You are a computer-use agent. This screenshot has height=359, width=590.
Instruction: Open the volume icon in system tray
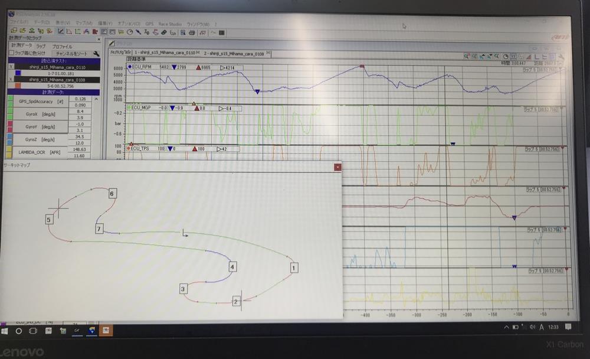coord(532,327)
